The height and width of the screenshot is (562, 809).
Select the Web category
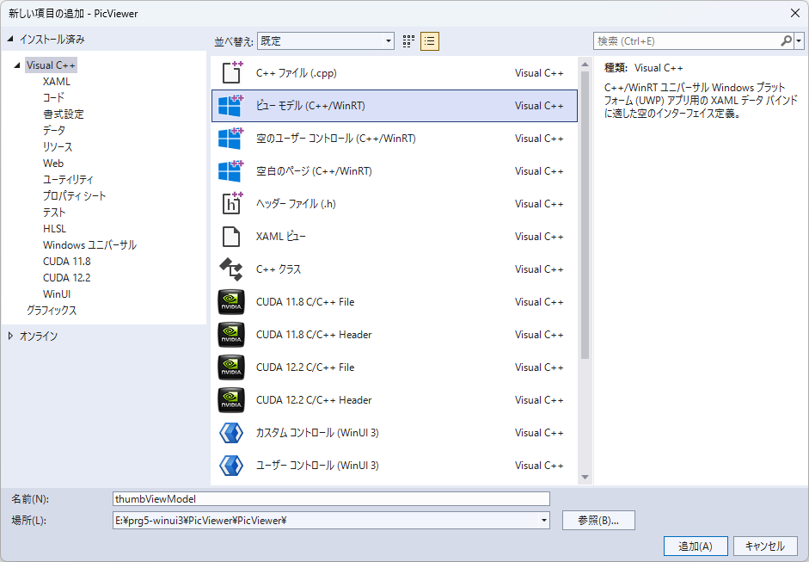[x=53, y=164]
